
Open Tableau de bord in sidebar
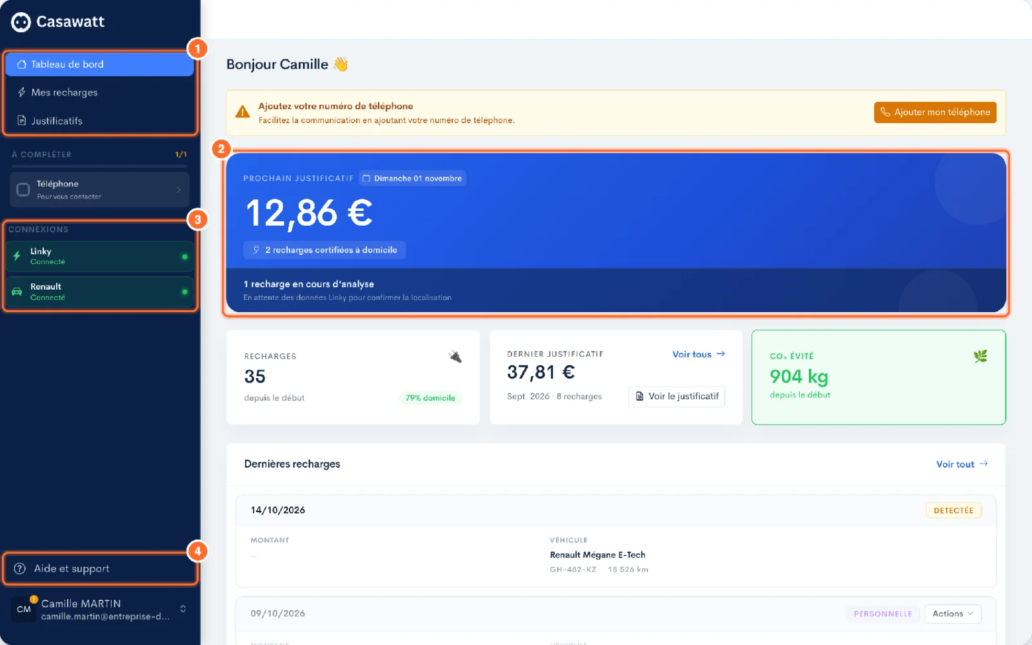tap(99, 64)
